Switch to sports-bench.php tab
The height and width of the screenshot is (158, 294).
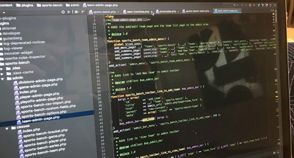click(x=104, y=12)
